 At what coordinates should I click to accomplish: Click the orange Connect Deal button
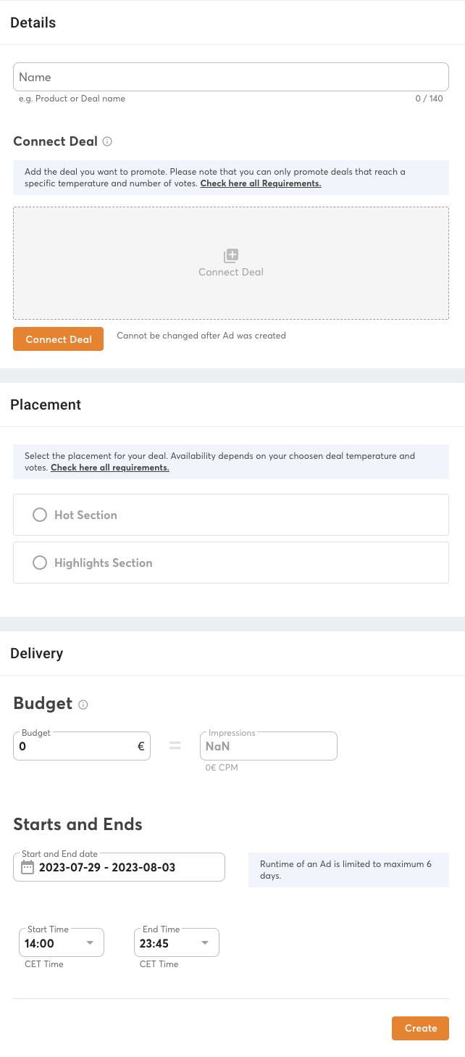coord(59,339)
